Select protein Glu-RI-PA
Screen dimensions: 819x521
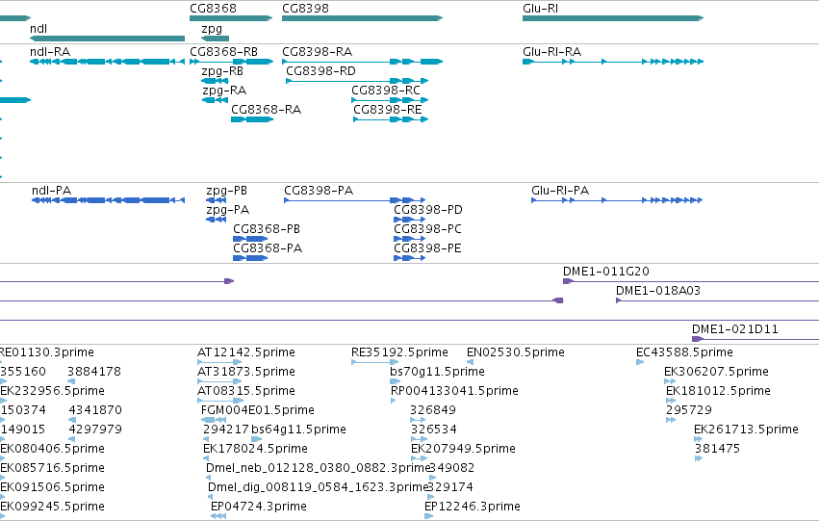click(560, 191)
